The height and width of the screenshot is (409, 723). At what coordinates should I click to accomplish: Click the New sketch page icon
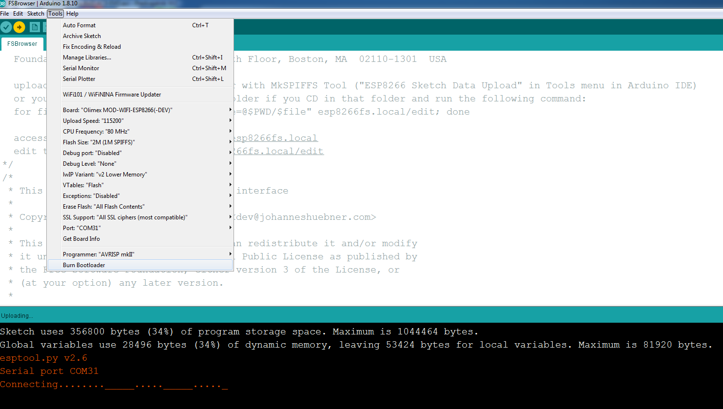pos(35,27)
